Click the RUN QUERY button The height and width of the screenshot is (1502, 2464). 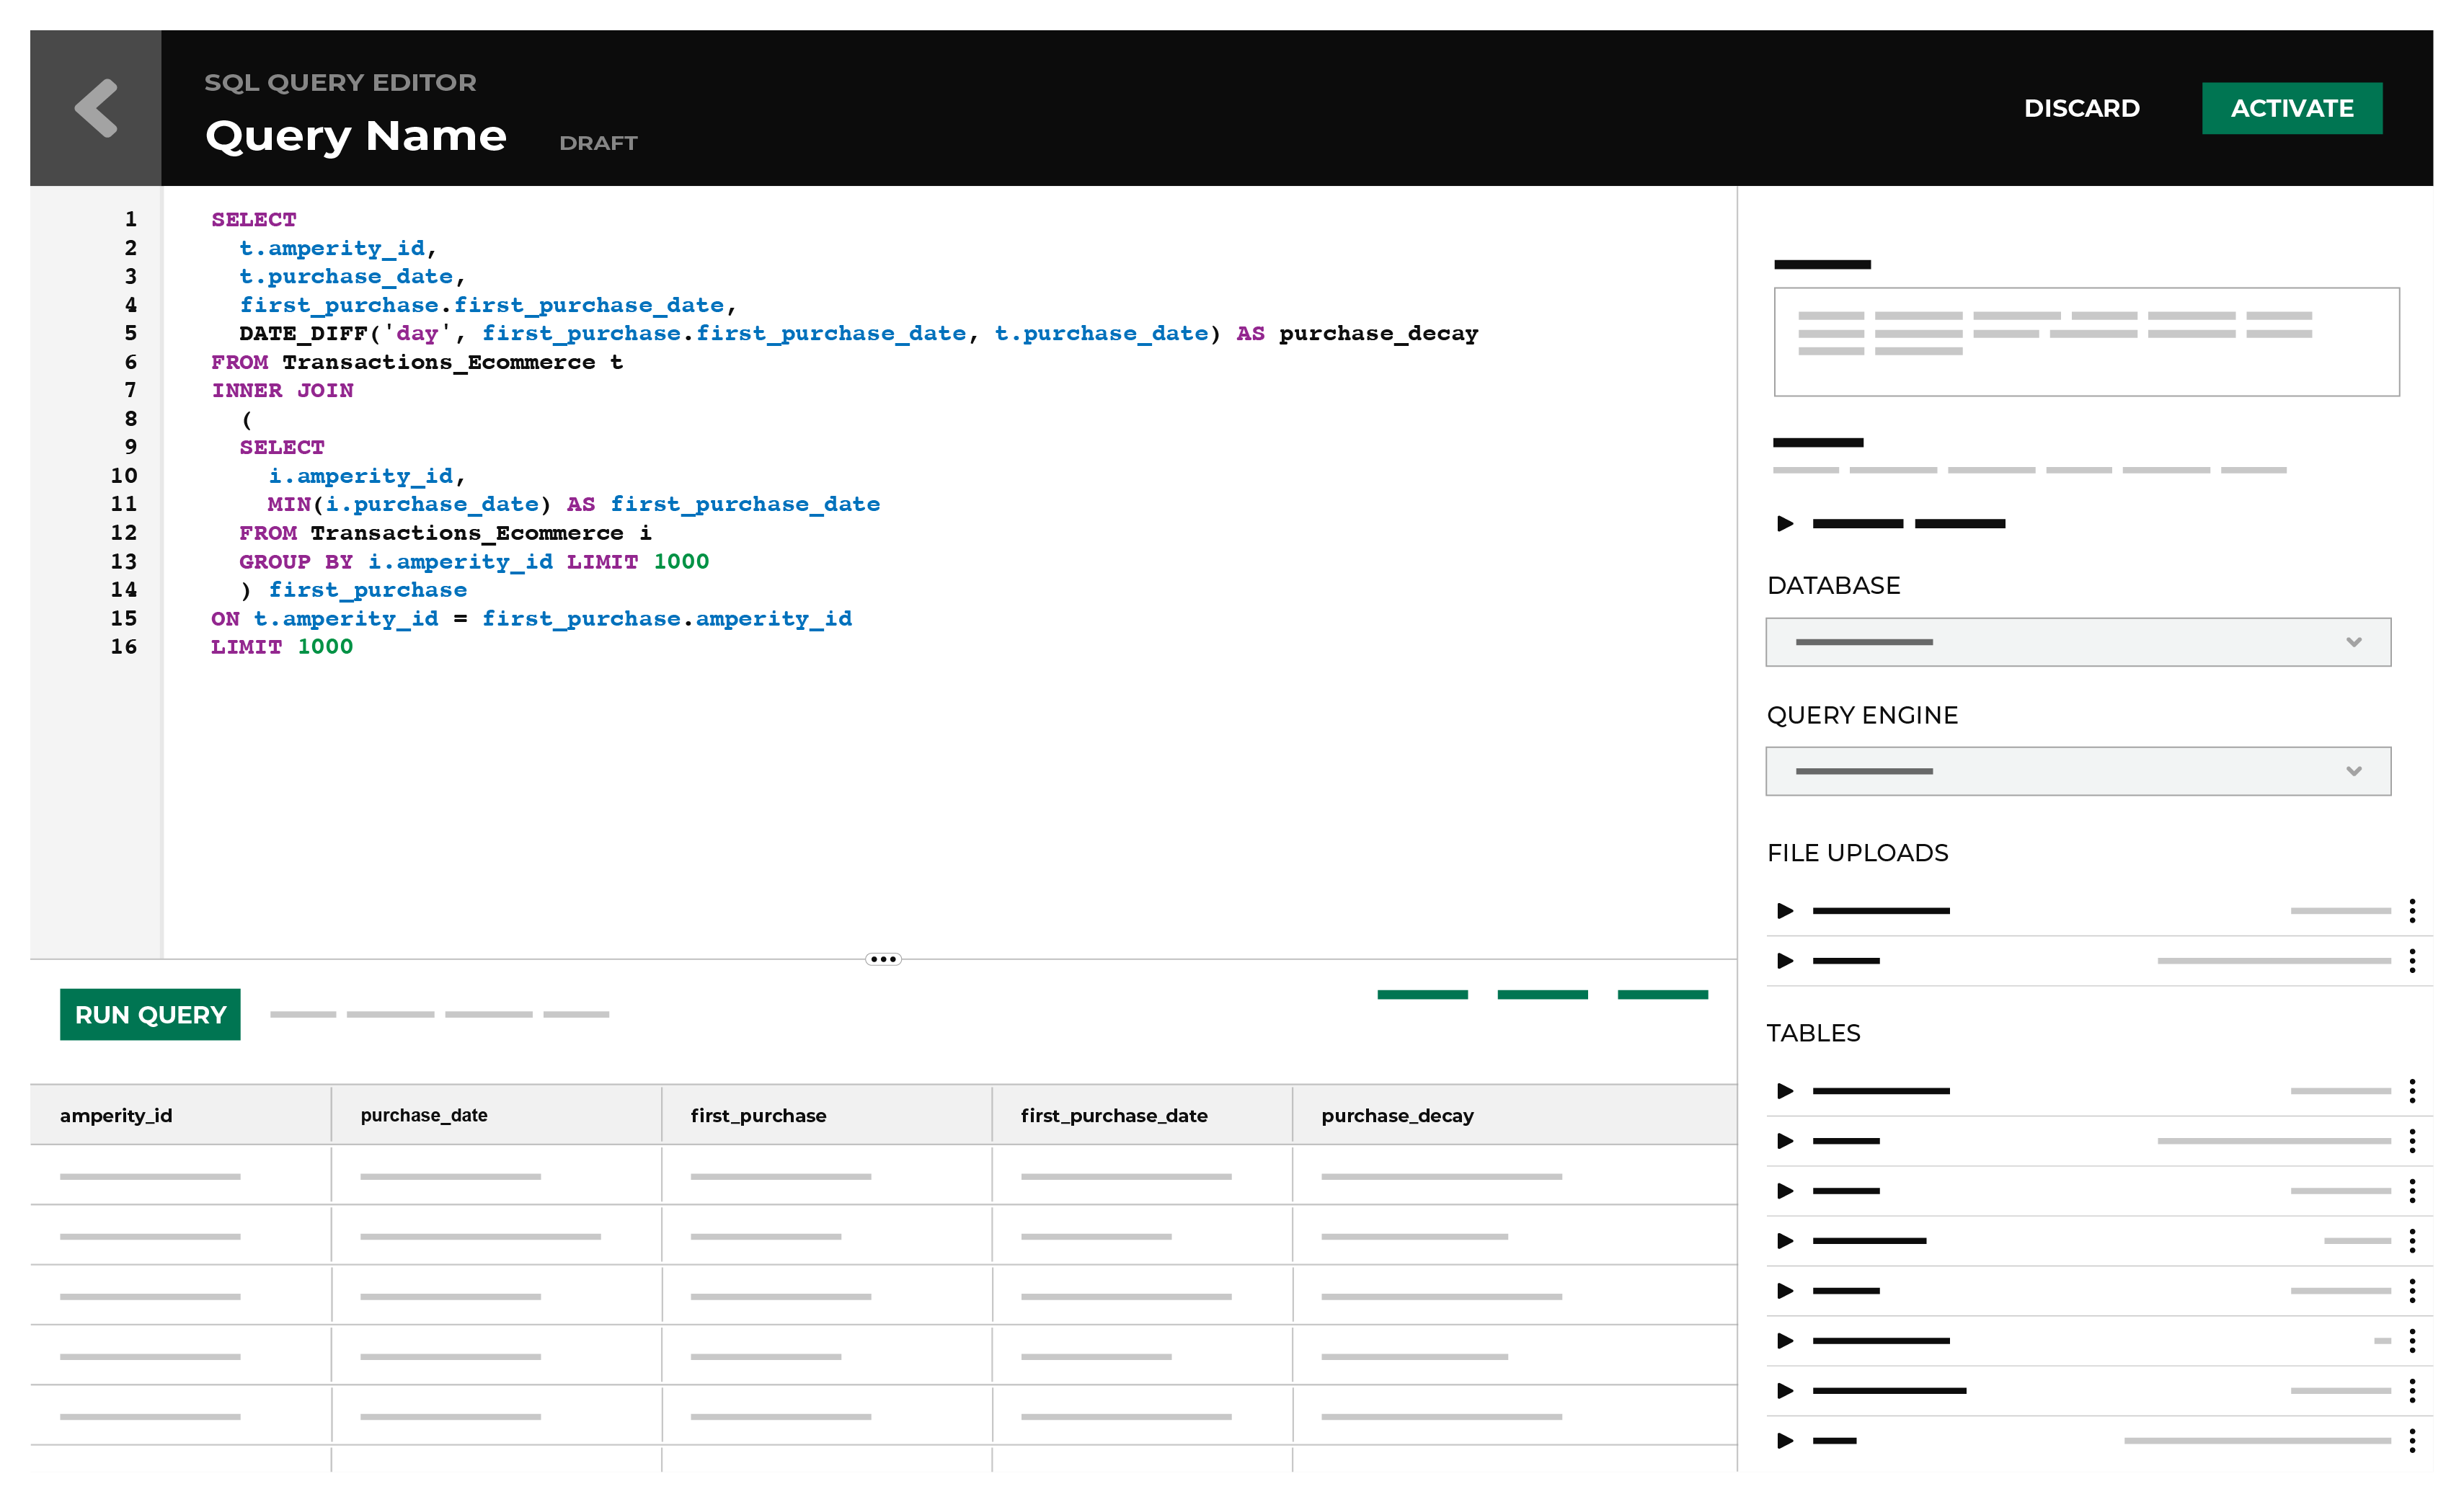tap(151, 1015)
